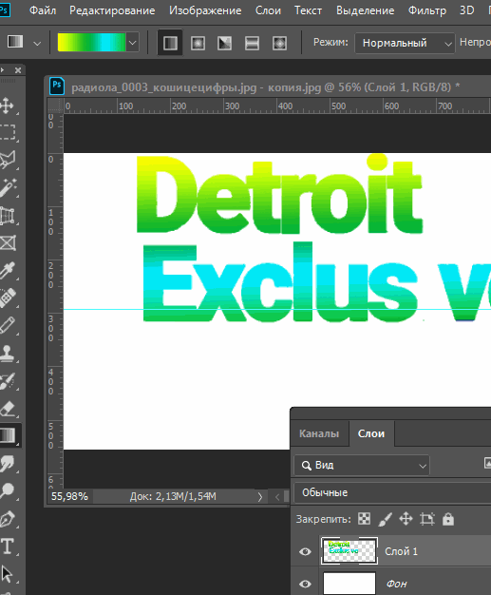Select the Horizontal Type tool
This screenshot has width=491, height=595.
point(8,547)
